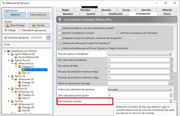
Task: Click the Elite (1) icon under Platino Plus
Action: (x=20, y=73)
